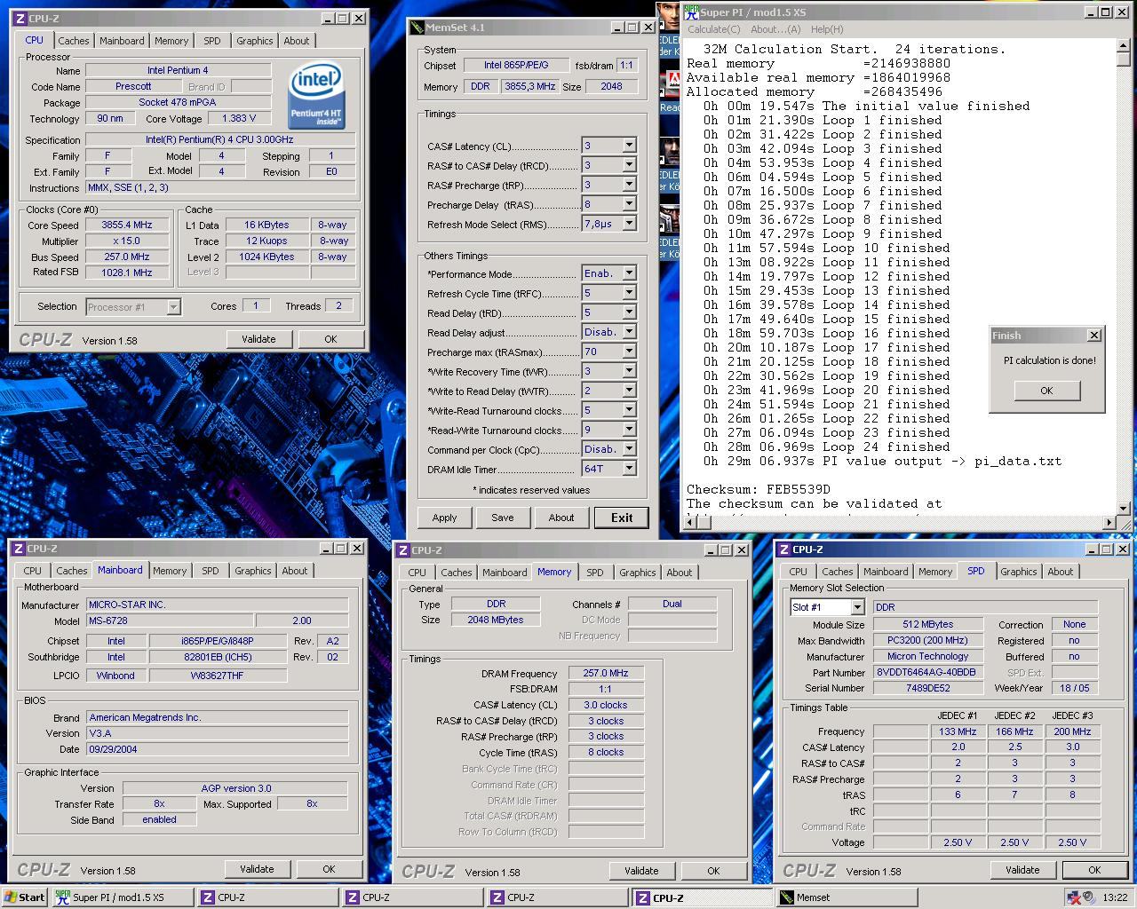
Task: Open the SPD tab in the top-left CPU-Z window
Action: pyautogui.click(x=212, y=41)
